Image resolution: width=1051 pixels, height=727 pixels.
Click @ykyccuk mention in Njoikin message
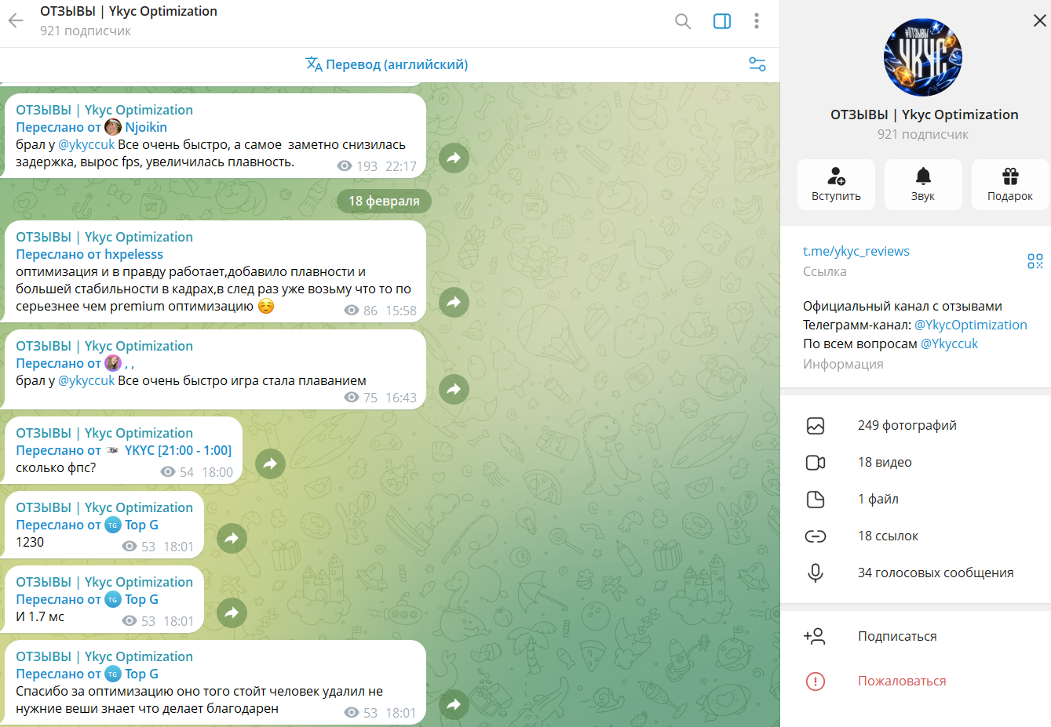(x=86, y=144)
